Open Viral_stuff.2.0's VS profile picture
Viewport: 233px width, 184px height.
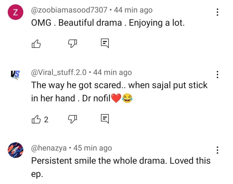tap(15, 74)
